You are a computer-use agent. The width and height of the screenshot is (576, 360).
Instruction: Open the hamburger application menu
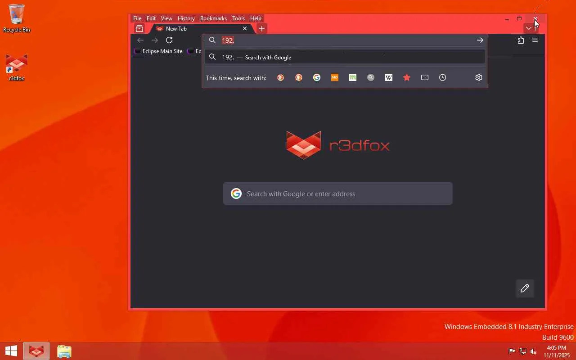535,40
